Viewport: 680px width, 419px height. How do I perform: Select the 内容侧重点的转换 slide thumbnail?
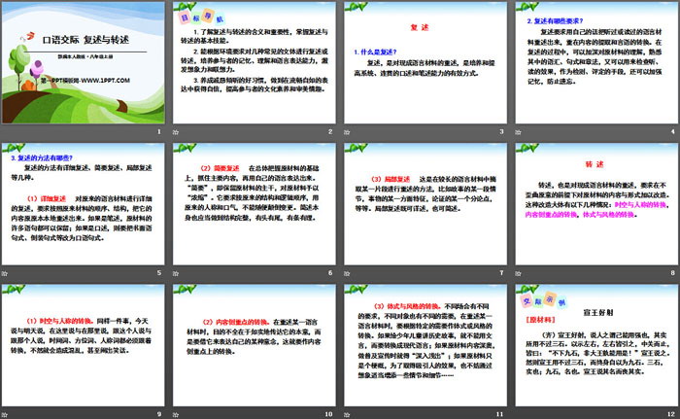pos(254,344)
